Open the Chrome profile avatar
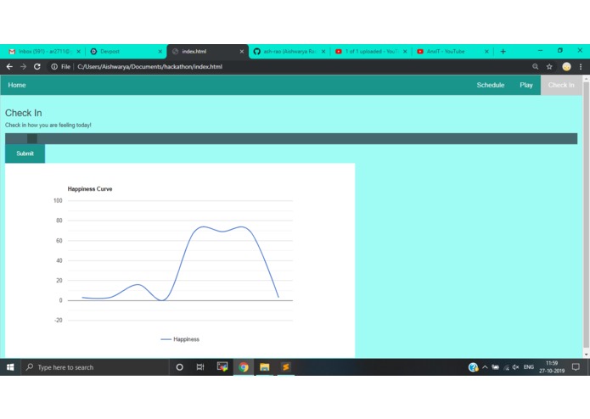This screenshot has height=419, width=590. click(566, 66)
